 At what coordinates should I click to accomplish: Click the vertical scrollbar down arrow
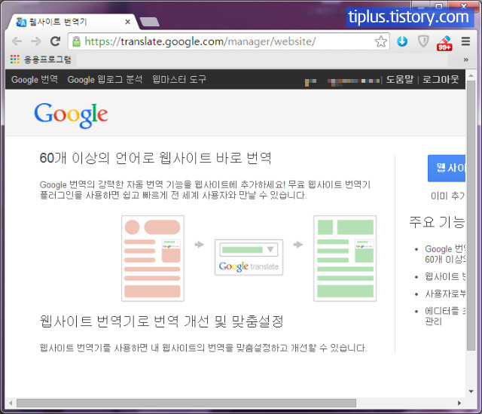(x=471, y=391)
